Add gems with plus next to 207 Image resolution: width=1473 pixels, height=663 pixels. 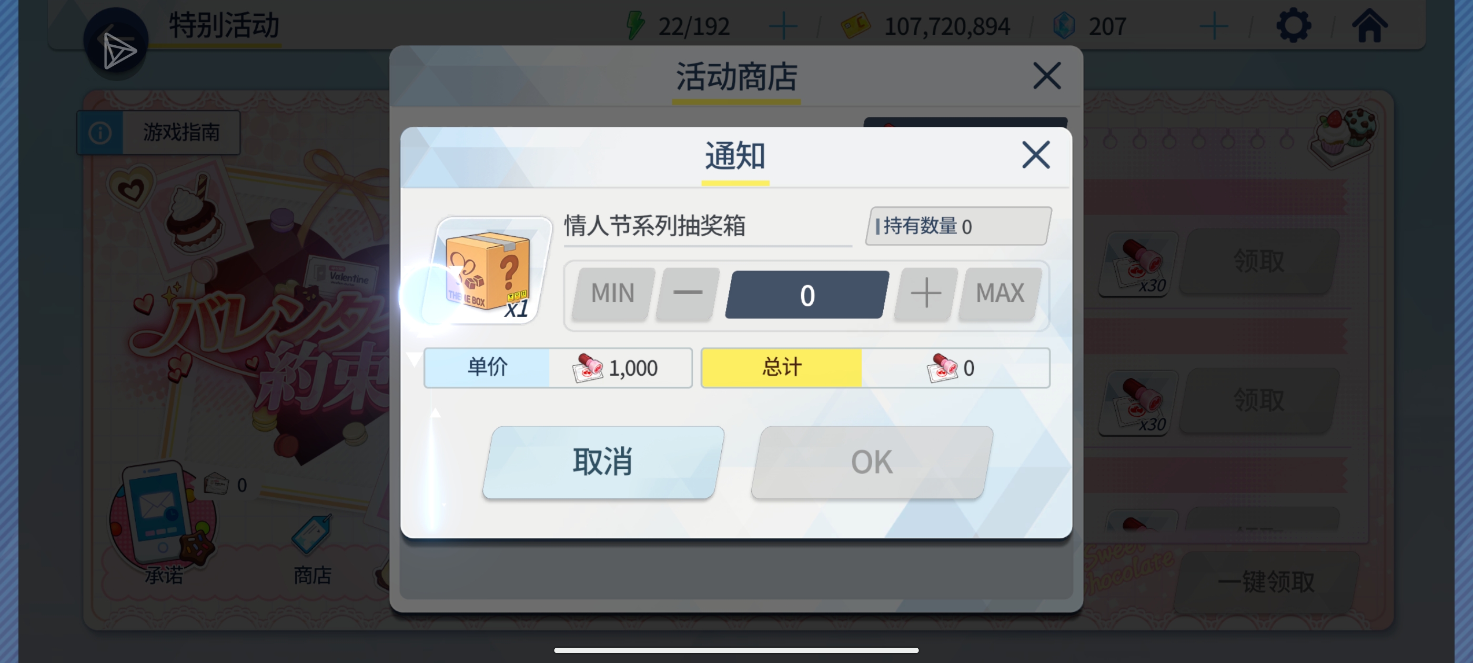1214,27
